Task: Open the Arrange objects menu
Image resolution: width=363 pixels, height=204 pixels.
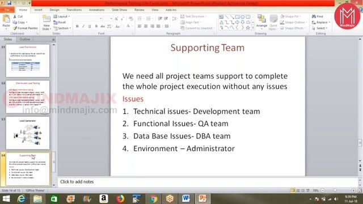Action: pos(262,22)
